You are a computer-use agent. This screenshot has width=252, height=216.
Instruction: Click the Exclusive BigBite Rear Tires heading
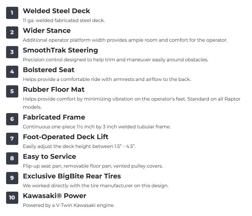point(72,176)
